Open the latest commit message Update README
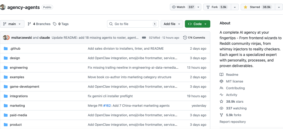Viewport: 283px width, 129px height. click(x=95, y=38)
